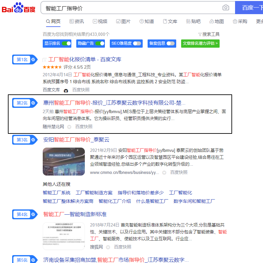Screen dimensions: 263x263
Task: Click 随州楚北网 source link
Action: (53, 127)
